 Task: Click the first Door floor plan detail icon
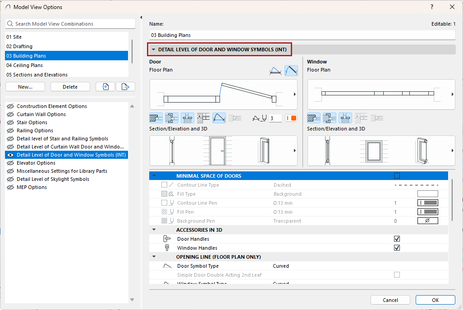(156, 118)
